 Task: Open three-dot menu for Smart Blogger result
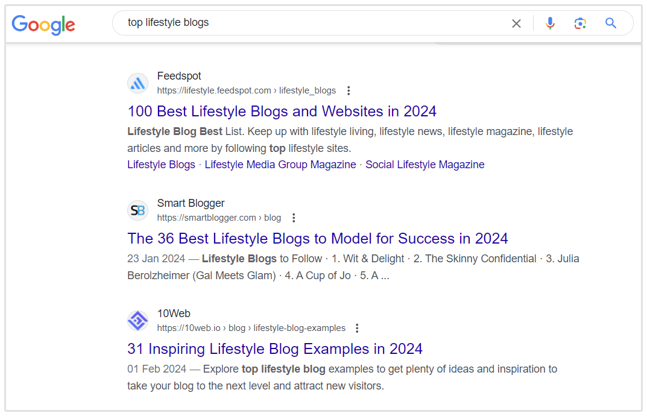(x=294, y=218)
